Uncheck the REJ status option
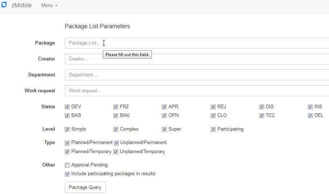The height and width of the screenshot is (194, 329). tap(213, 107)
